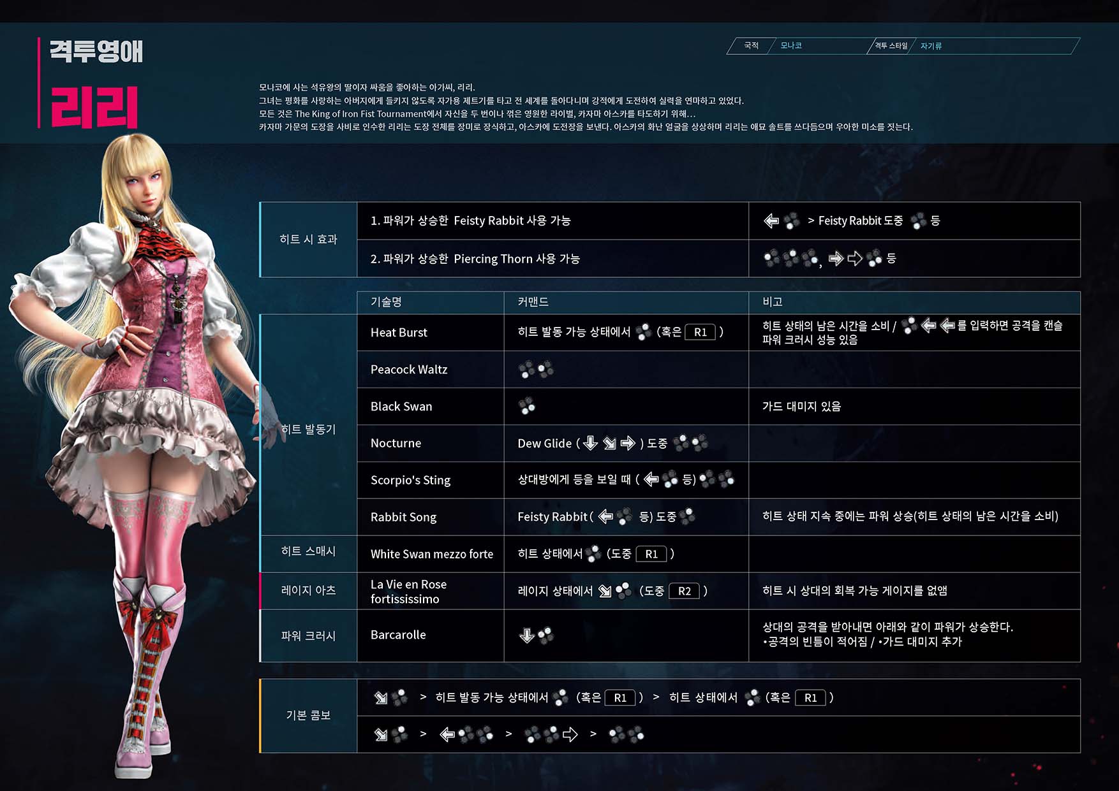Click the forward arrow in Dew Glide command
This screenshot has width=1119, height=791.
(x=628, y=443)
